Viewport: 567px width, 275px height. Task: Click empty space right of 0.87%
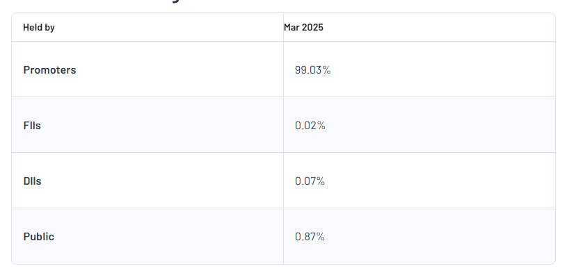coord(441,237)
